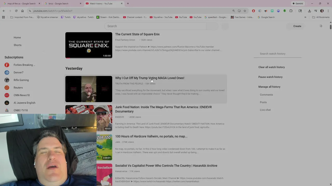Open Al Jazeera English subscription
Viewport: 332px width, 186px height.
[x=24, y=103]
